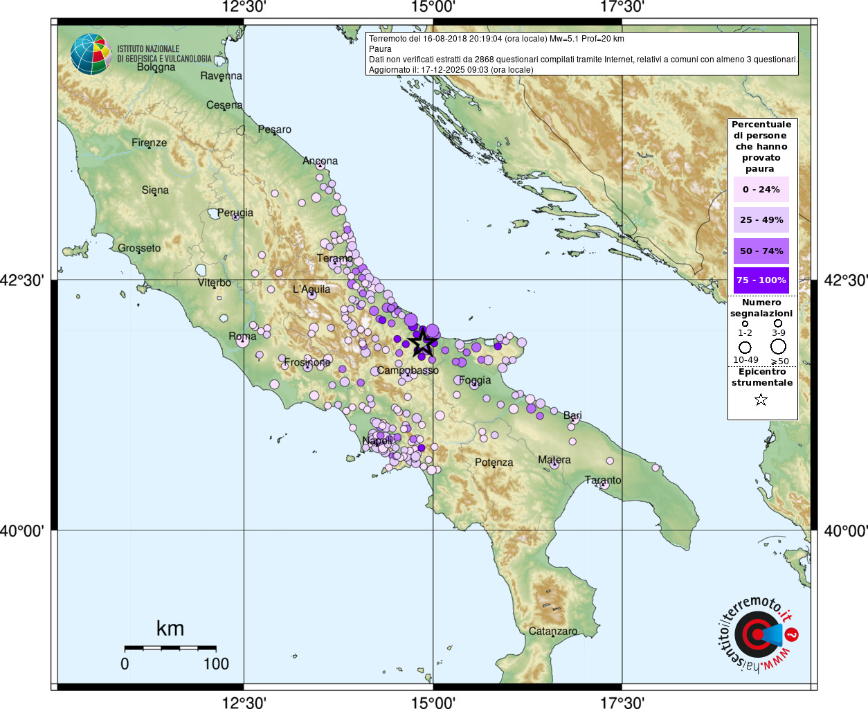Click the earthquake title line with Mw=5.1

tap(496, 39)
